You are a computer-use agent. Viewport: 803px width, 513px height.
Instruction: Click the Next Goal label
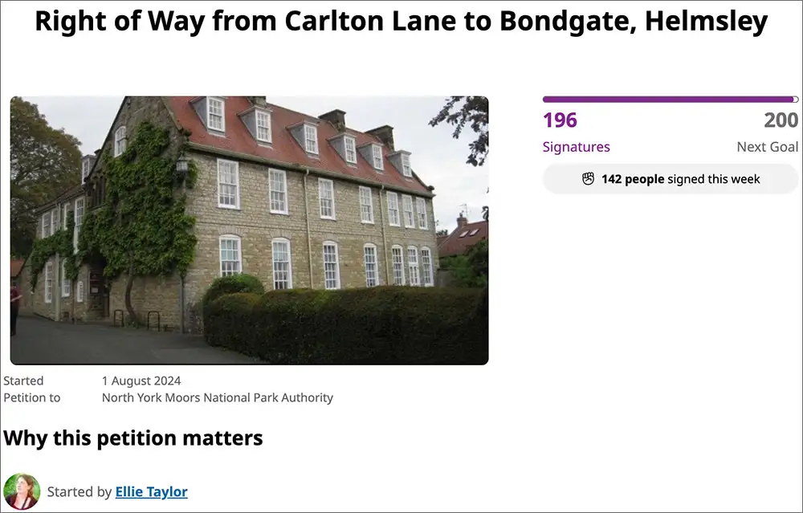(x=767, y=147)
